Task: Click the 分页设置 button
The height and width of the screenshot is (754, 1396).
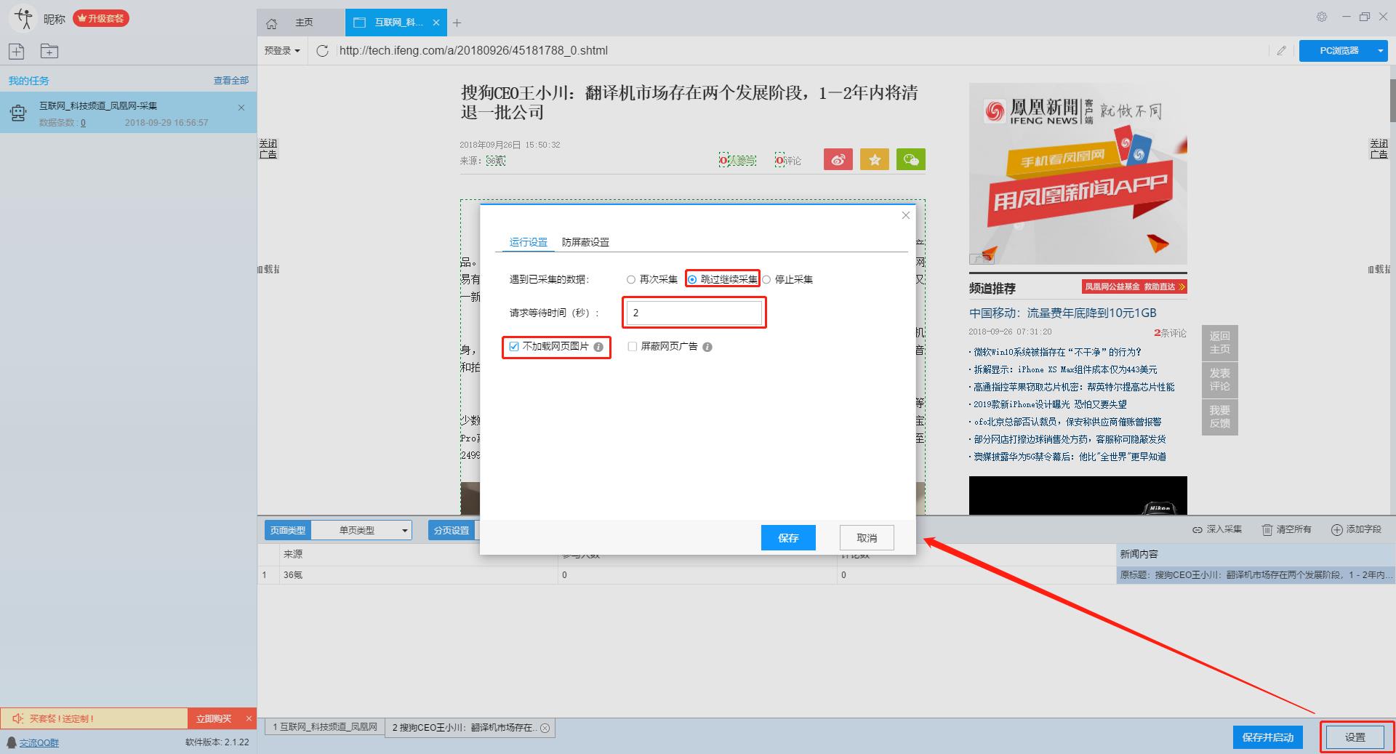Action: click(x=452, y=530)
